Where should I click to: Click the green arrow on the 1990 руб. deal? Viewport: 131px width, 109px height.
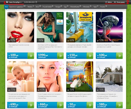[x=60, y=56]
